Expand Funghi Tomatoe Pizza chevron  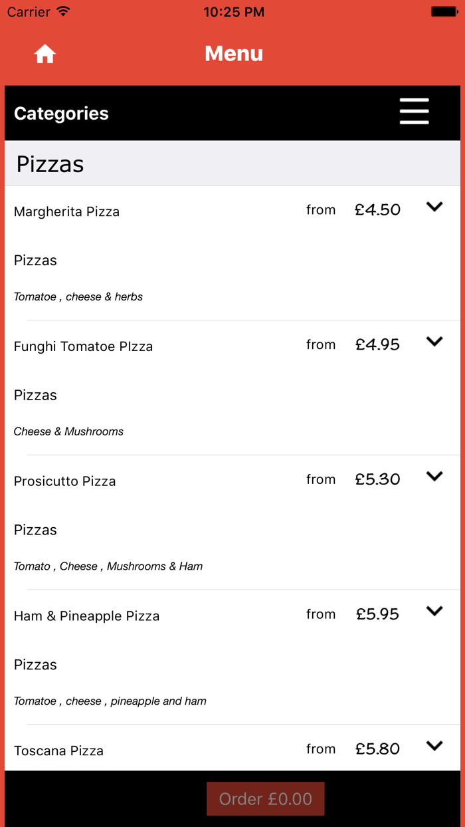pyautogui.click(x=434, y=342)
